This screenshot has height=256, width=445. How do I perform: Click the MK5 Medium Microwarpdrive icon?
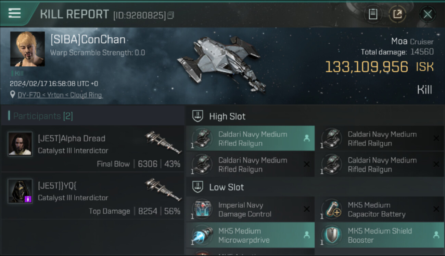[202, 235]
